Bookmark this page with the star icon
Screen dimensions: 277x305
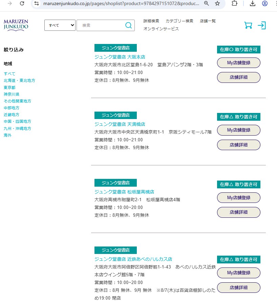pyautogui.click(x=217, y=3)
